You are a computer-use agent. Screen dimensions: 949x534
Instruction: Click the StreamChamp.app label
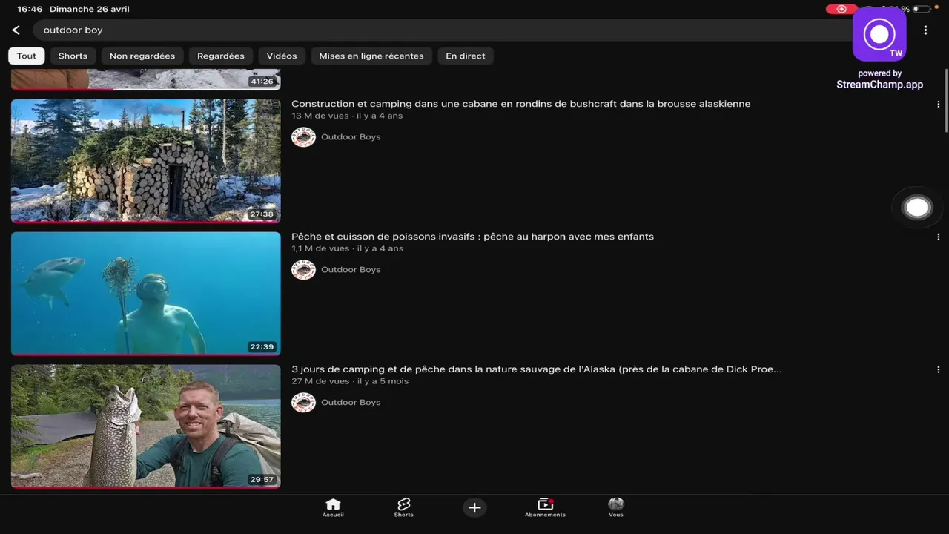(879, 85)
